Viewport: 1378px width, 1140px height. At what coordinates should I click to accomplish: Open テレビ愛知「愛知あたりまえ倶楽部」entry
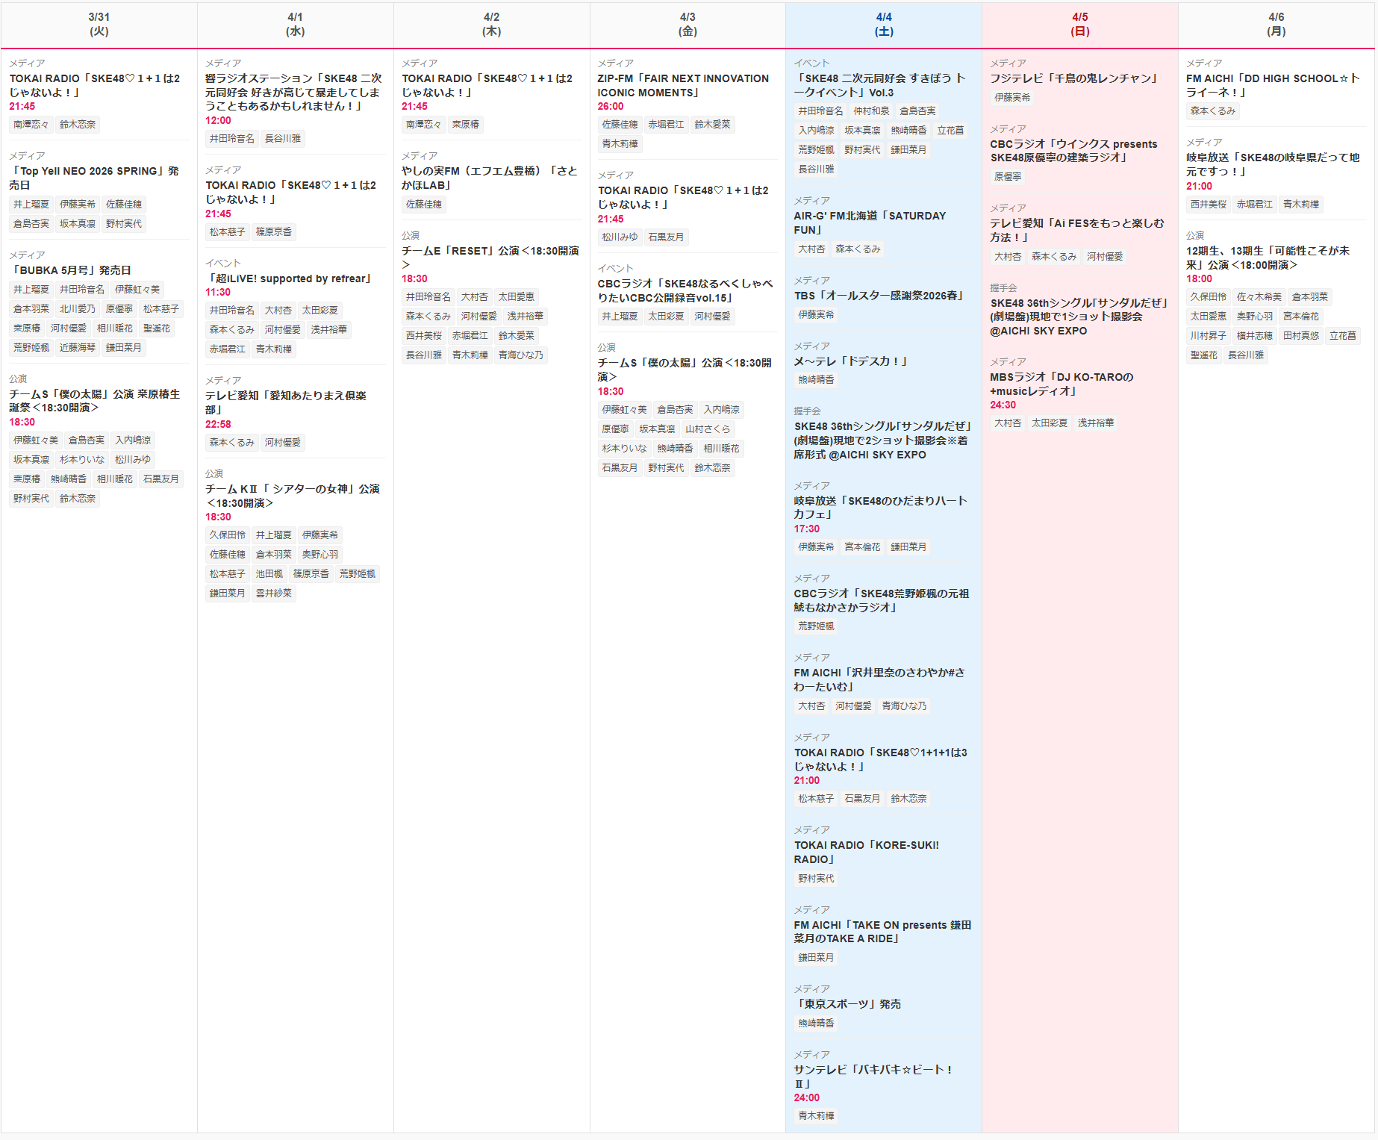click(286, 402)
